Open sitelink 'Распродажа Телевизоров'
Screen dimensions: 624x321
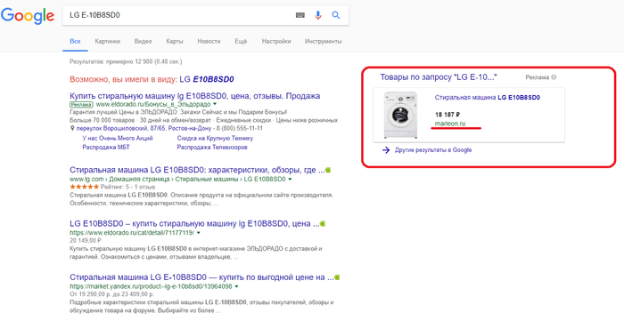[x=212, y=148]
